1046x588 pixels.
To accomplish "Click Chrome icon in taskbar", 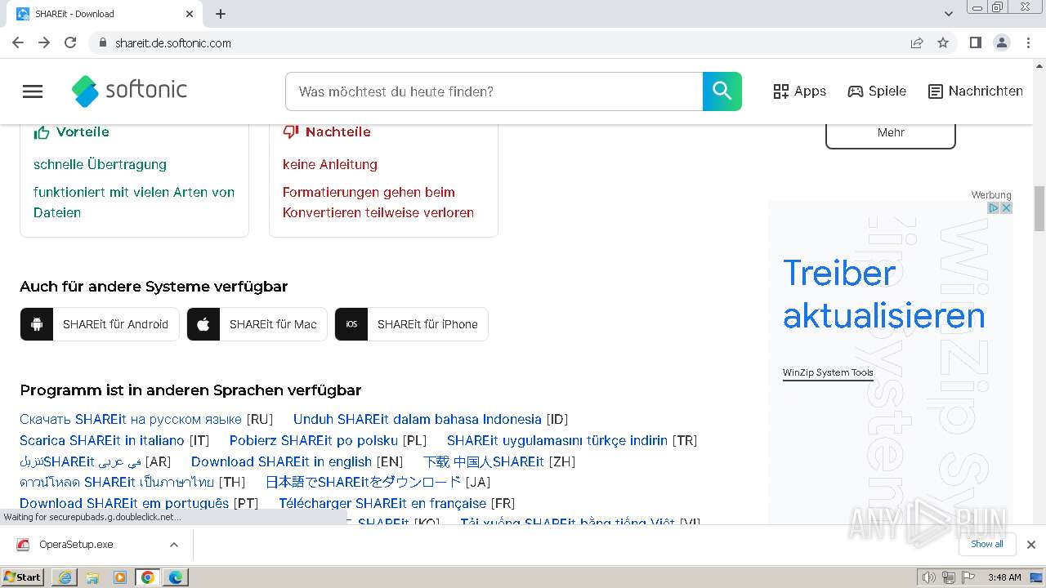I will pyautogui.click(x=148, y=577).
